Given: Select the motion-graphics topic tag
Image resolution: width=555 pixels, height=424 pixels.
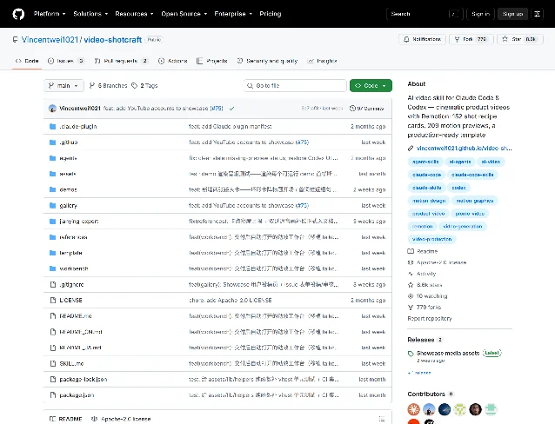Looking at the screenshot, I should 475,201.
